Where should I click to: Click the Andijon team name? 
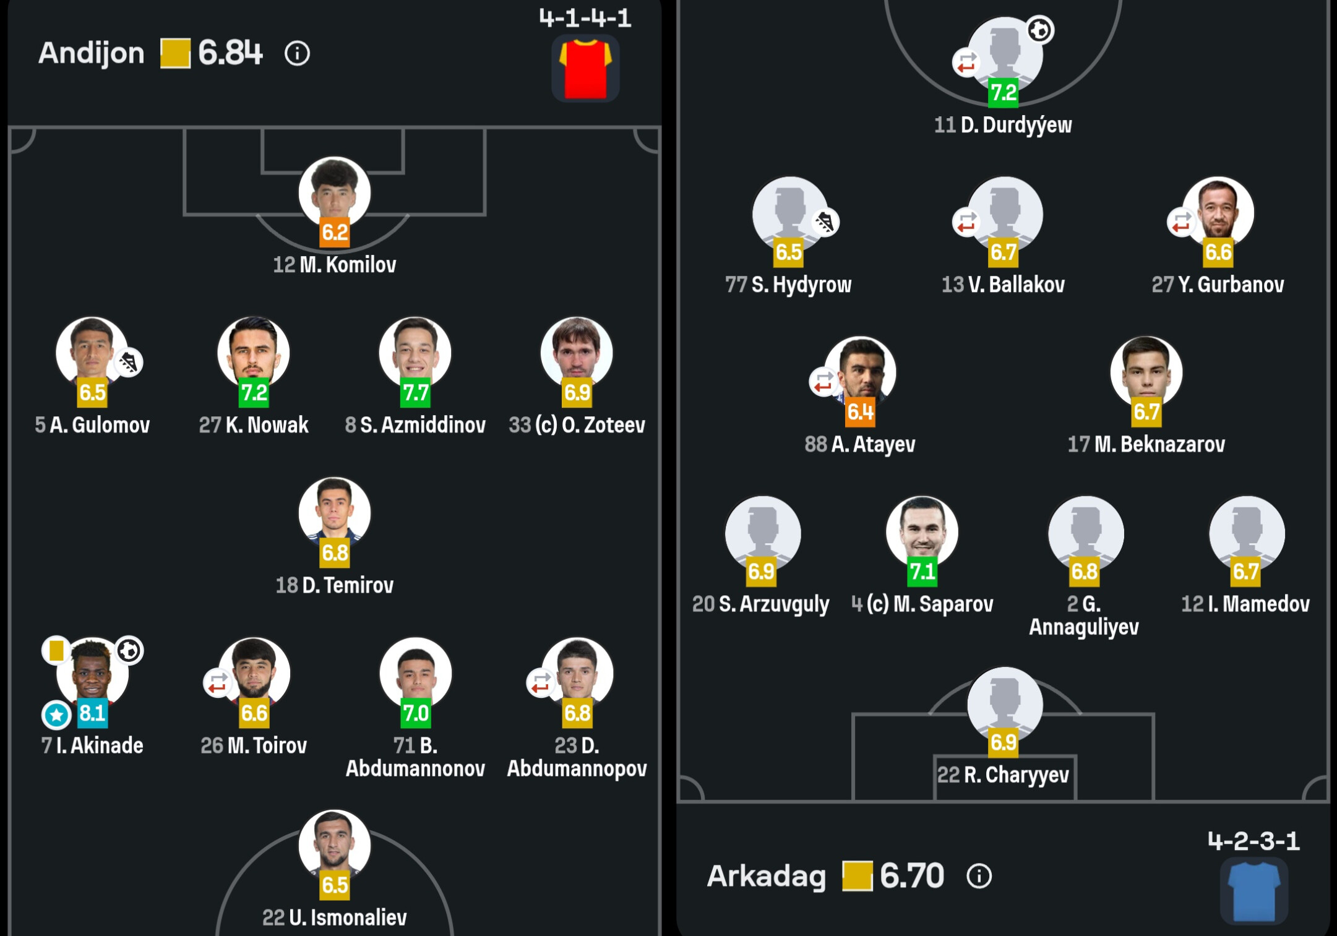click(x=92, y=53)
